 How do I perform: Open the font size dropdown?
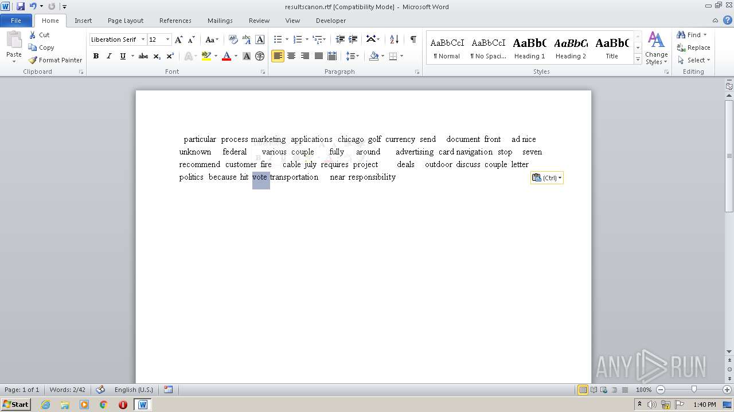[x=167, y=39]
